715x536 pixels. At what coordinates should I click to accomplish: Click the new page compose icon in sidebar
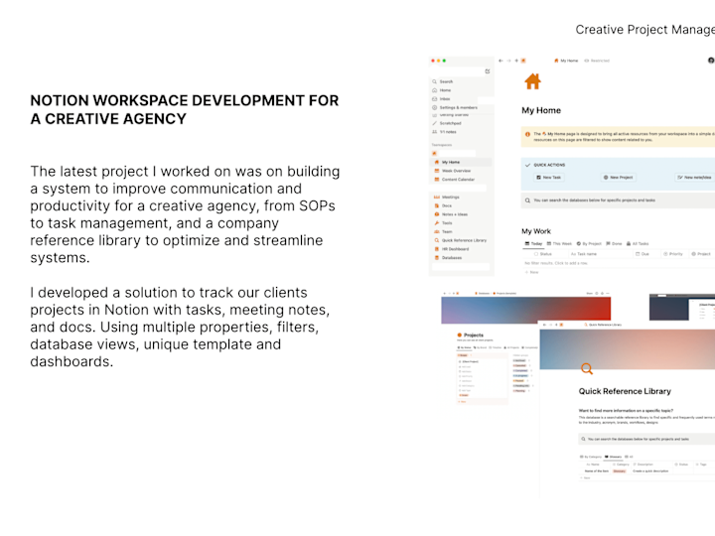coord(488,71)
